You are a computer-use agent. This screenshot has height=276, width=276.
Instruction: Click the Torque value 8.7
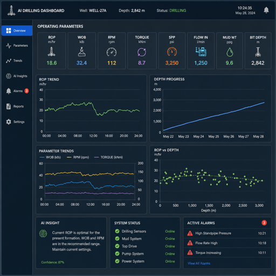point(142,63)
